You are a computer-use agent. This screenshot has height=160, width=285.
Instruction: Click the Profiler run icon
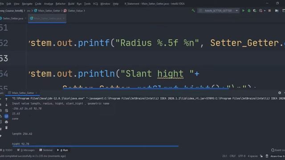point(261,11)
